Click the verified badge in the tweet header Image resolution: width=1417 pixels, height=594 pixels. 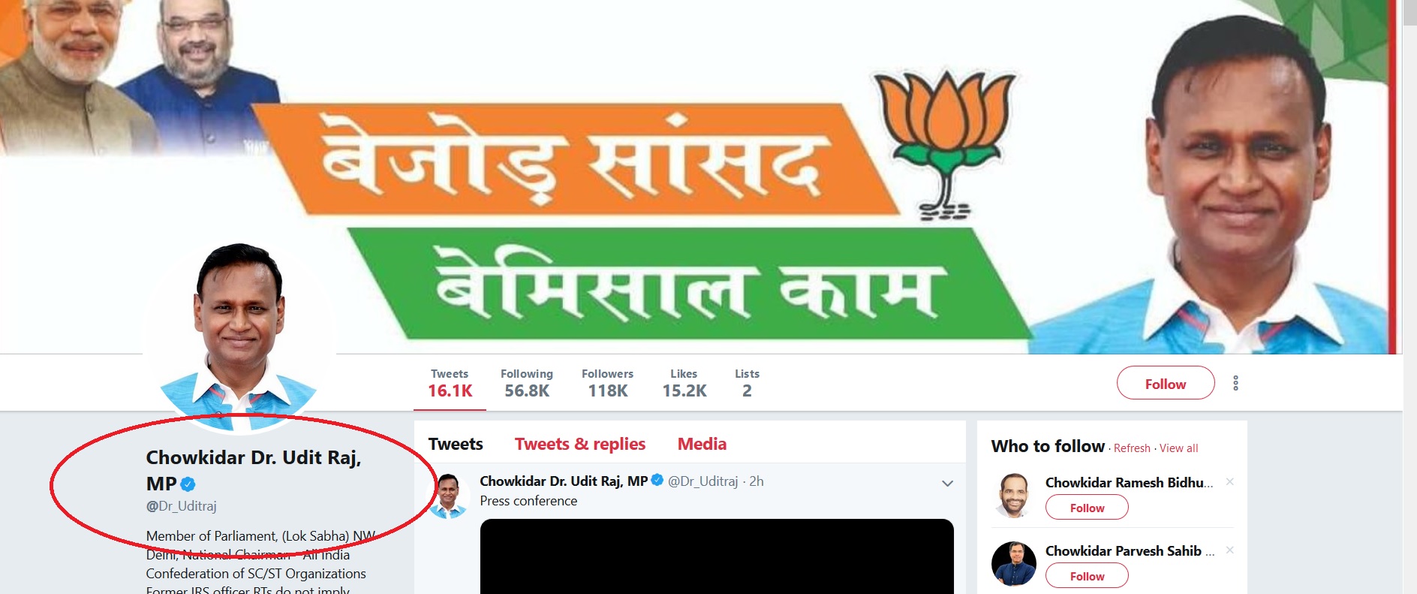657,480
